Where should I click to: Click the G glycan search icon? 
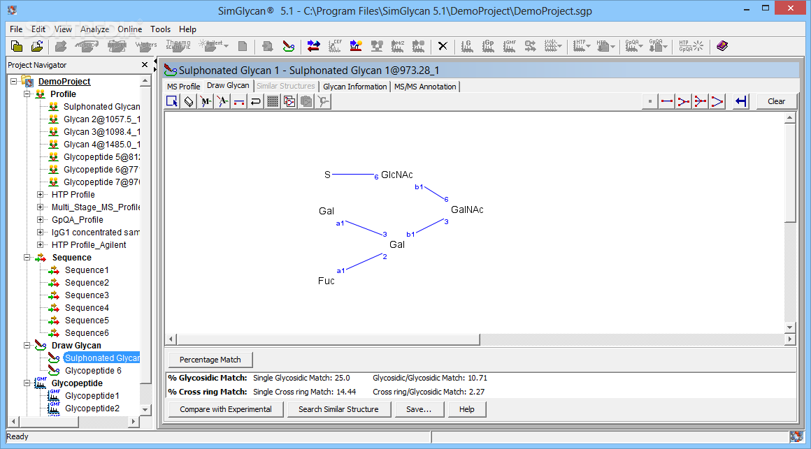tap(467, 47)
